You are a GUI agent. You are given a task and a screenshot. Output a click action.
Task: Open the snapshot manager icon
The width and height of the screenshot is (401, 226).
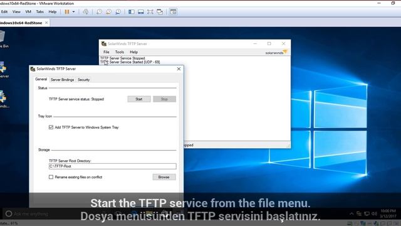pyautogui.click(x=118, y=12)
